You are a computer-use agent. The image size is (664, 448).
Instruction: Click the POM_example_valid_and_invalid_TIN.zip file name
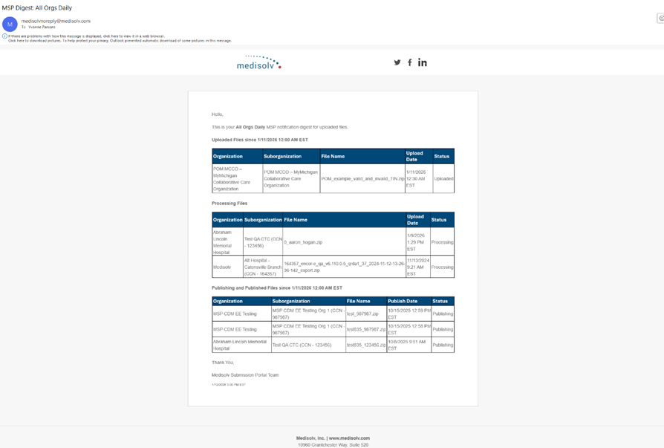tap(362, 178)
